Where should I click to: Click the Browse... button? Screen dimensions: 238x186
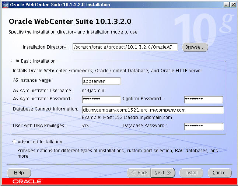click(x=195, y=47)
